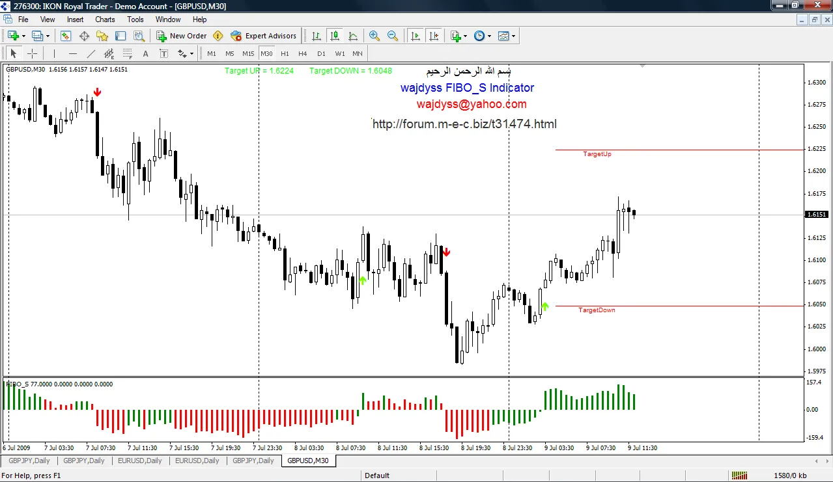Zoom in on the chart
Image resolution: width=833 pixels, height=482 pixels.
[374, 36]
